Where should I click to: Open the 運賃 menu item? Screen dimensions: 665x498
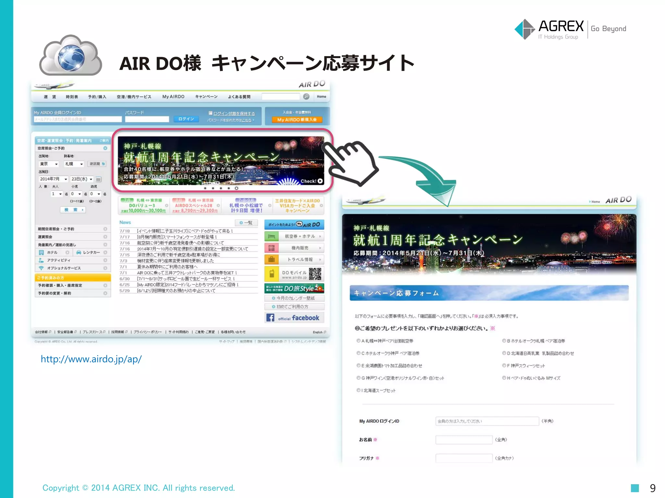point(50,97)
